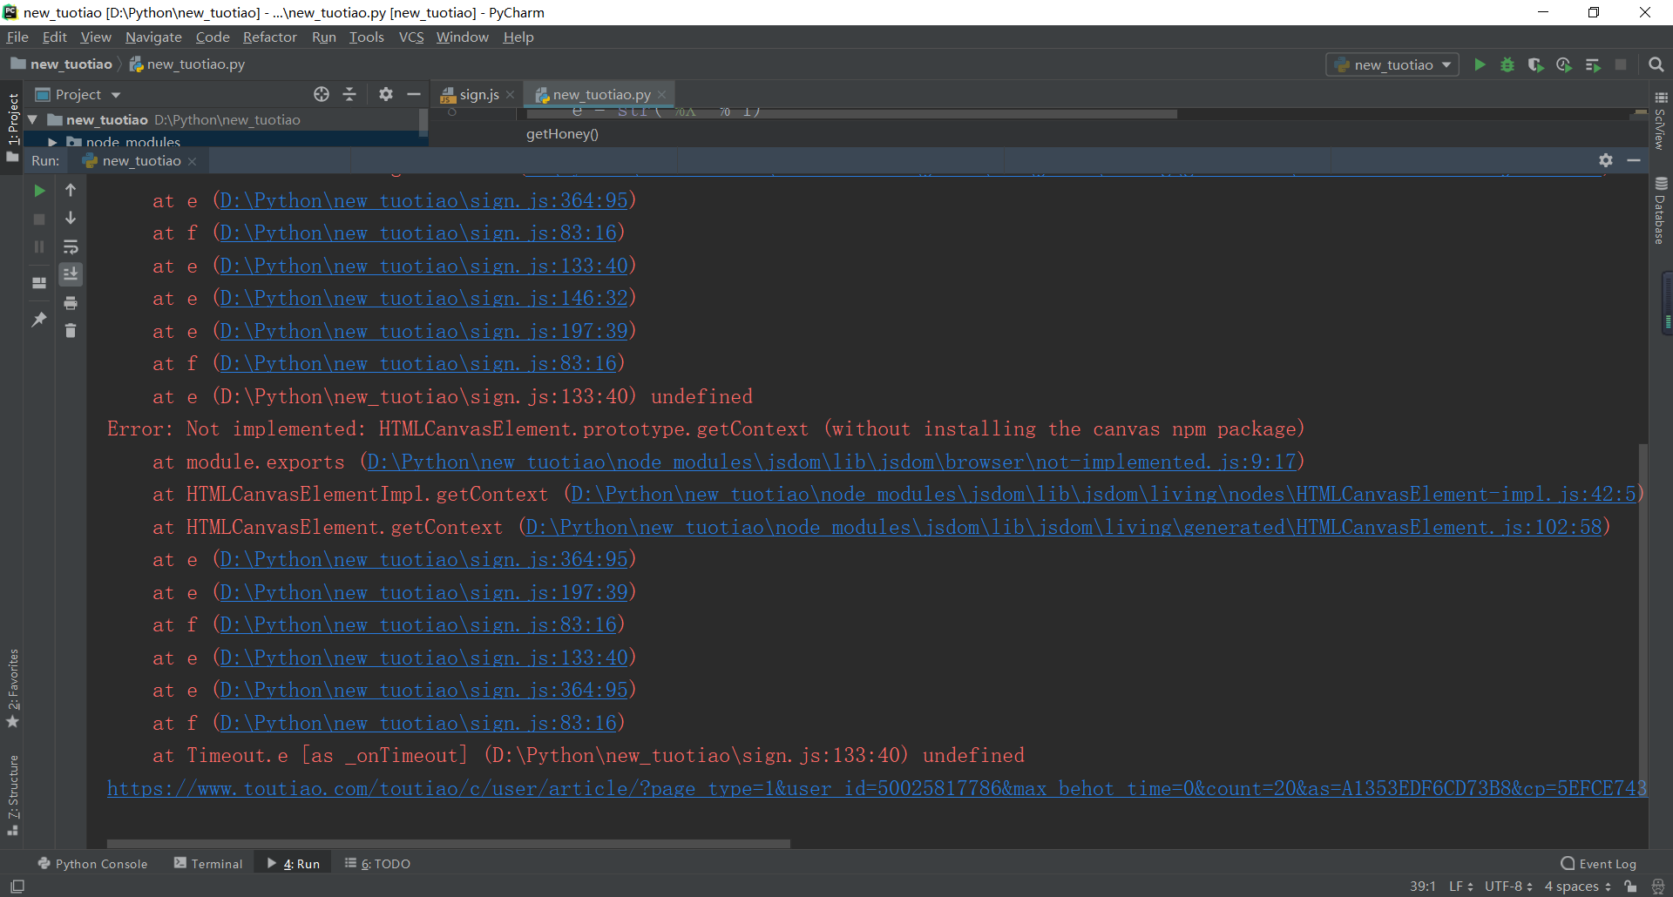Locate current file in Project tree

pyautogui.click(x=322, y=94)
